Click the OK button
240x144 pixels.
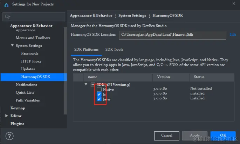(223, 135)
